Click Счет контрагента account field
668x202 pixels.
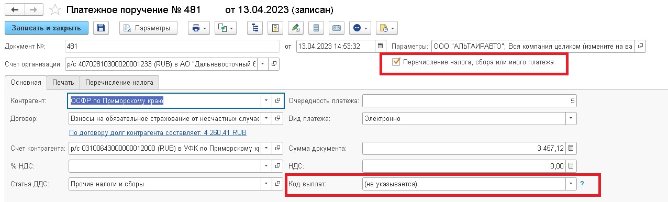click(x=165, y=148)
